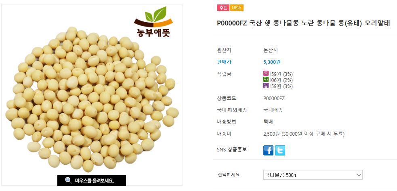Image resolution: width=397 pixels, height=191 pixels.
Task: Click the green 카 reward points icon
Action: 266,80
